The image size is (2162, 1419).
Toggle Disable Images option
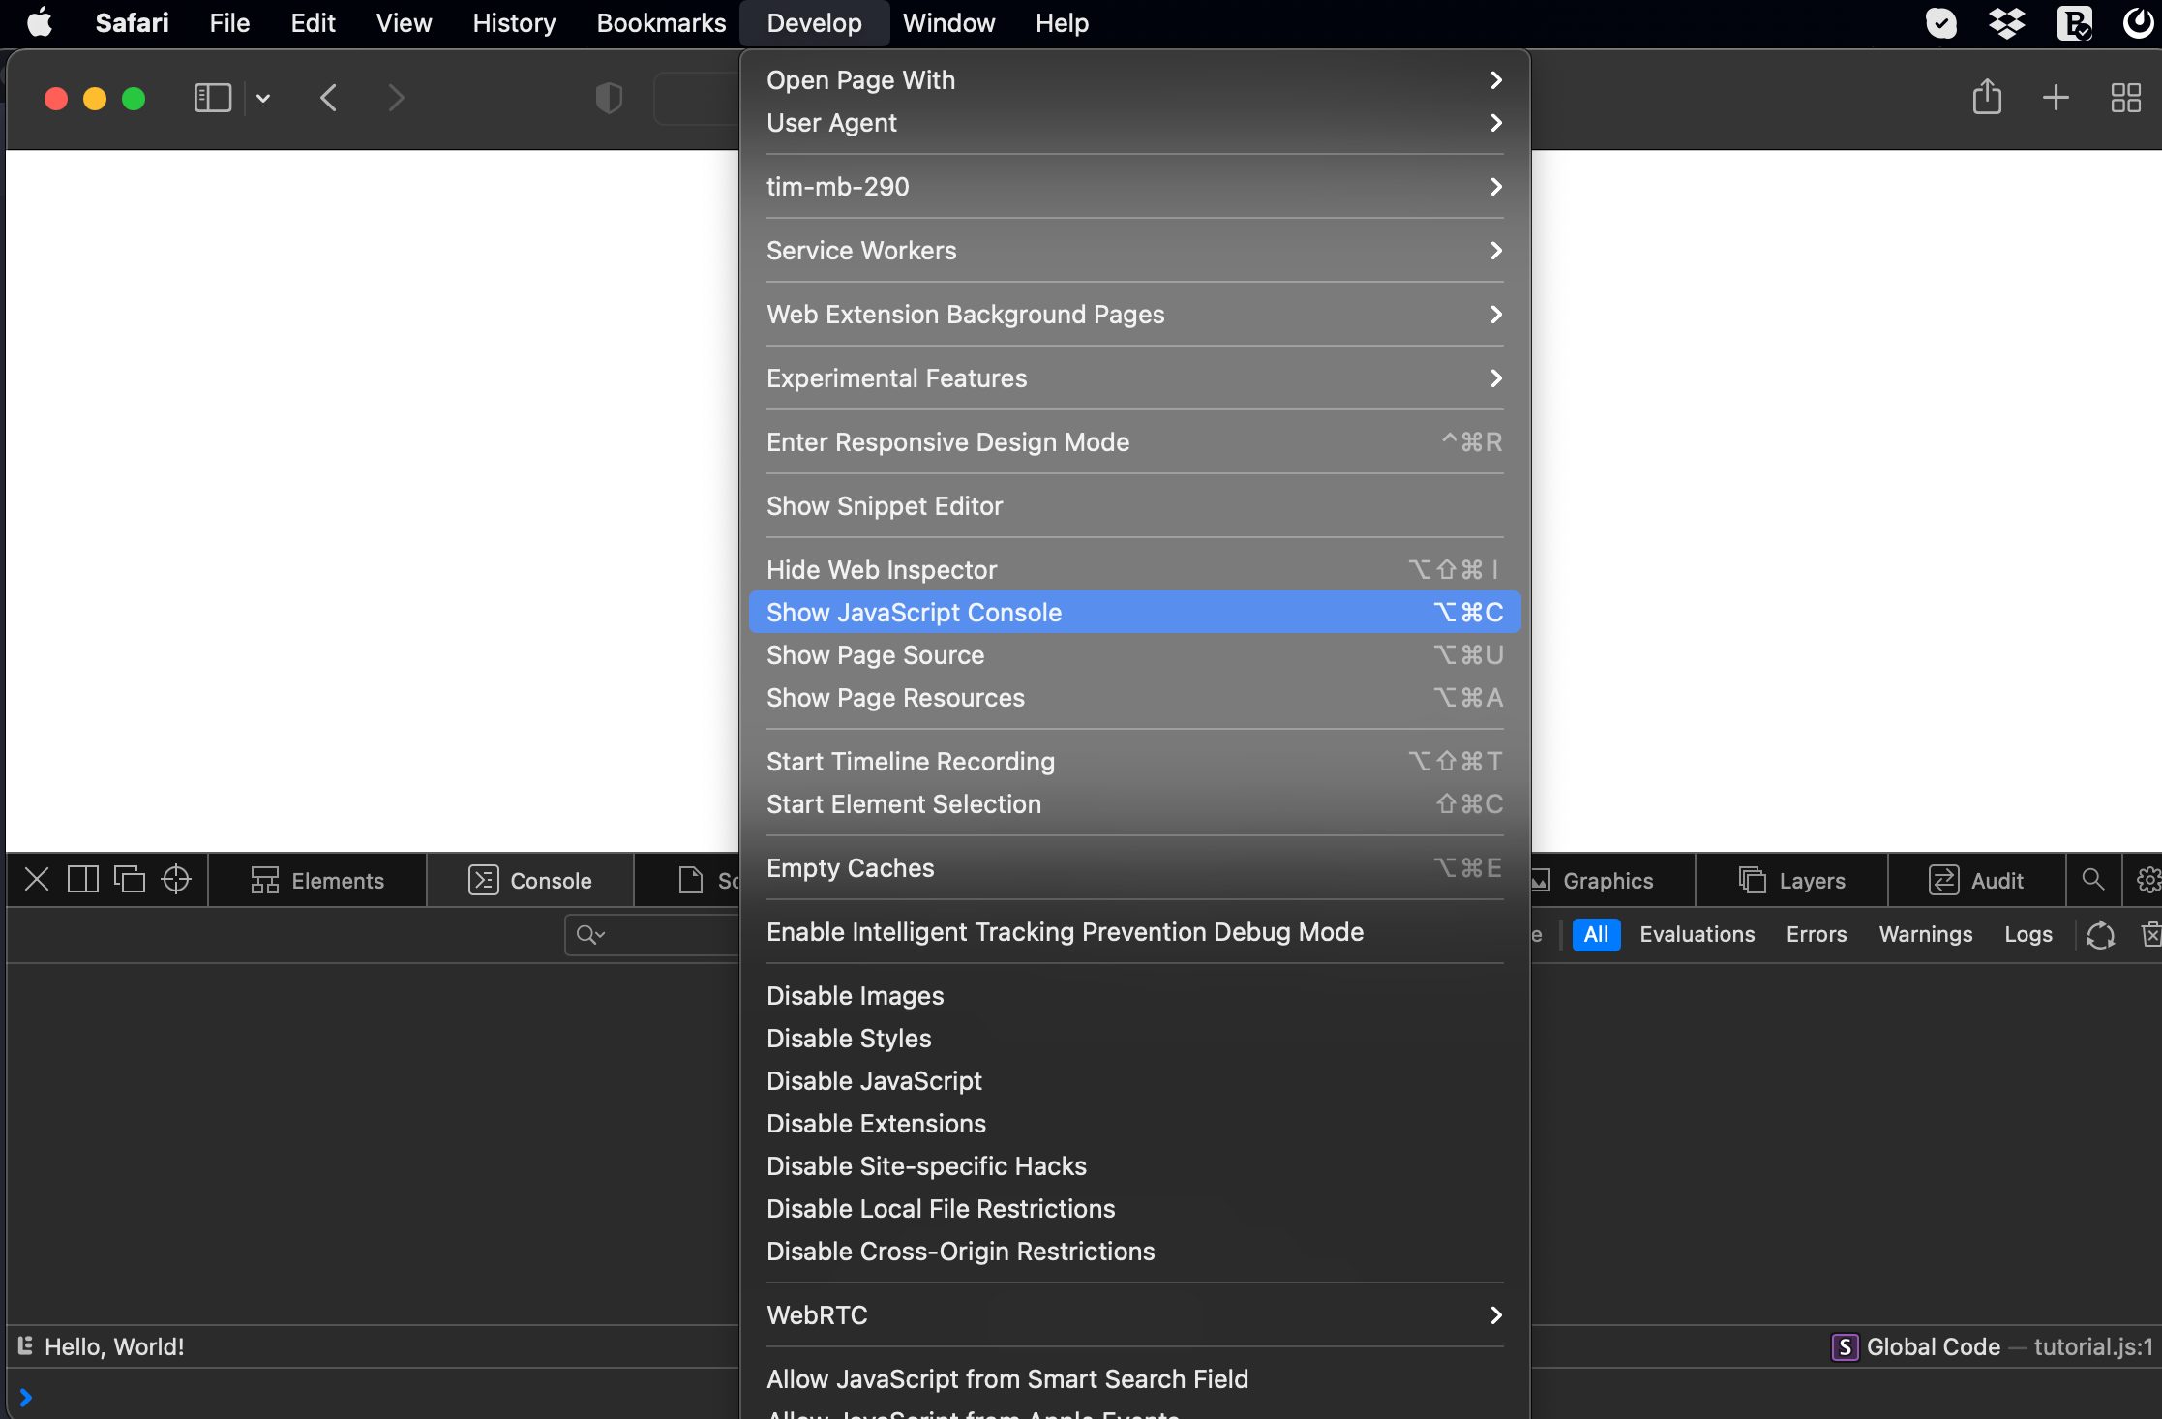855,996
